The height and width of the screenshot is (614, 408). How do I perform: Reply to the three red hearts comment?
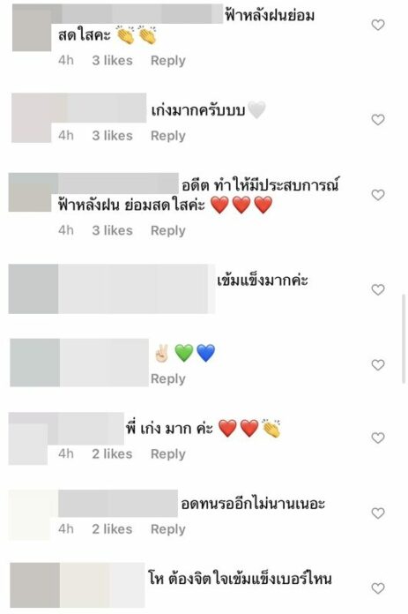click(x=168, y=230)
